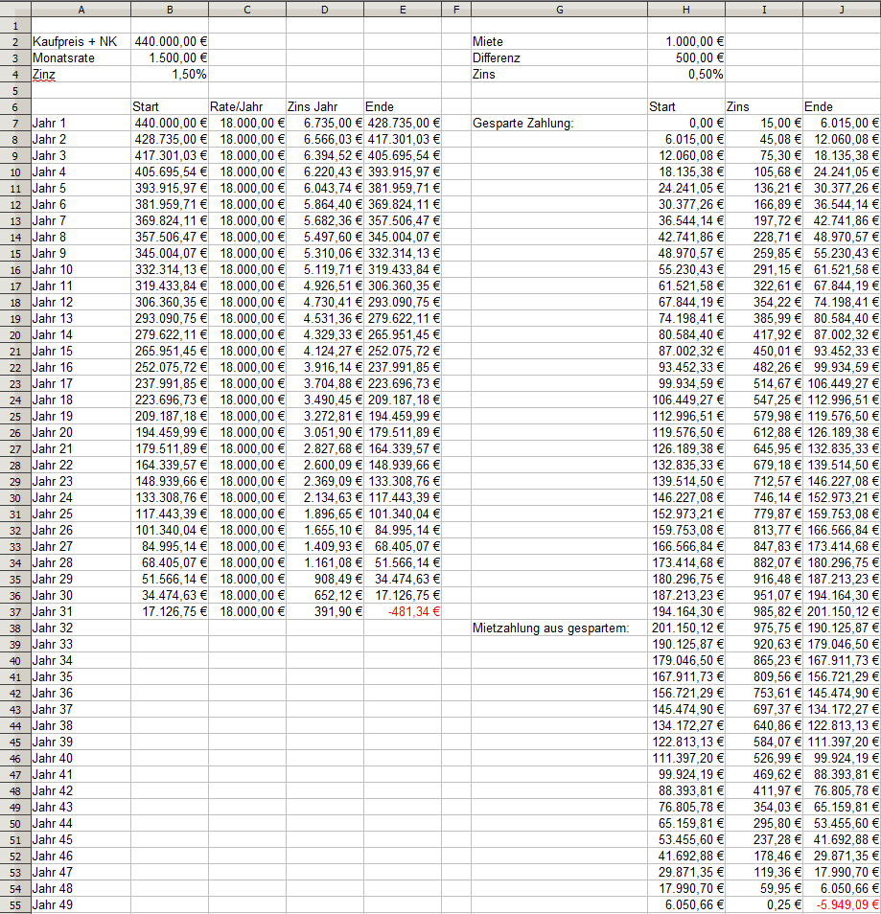Click the 'Mietzahlung aus gespartem:' cell
Image resolution: width=881 pixels, height=914 pixels.
[560, 628]
